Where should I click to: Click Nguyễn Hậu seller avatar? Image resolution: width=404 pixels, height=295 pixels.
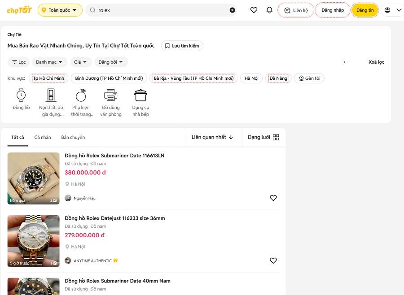[68, 198]
